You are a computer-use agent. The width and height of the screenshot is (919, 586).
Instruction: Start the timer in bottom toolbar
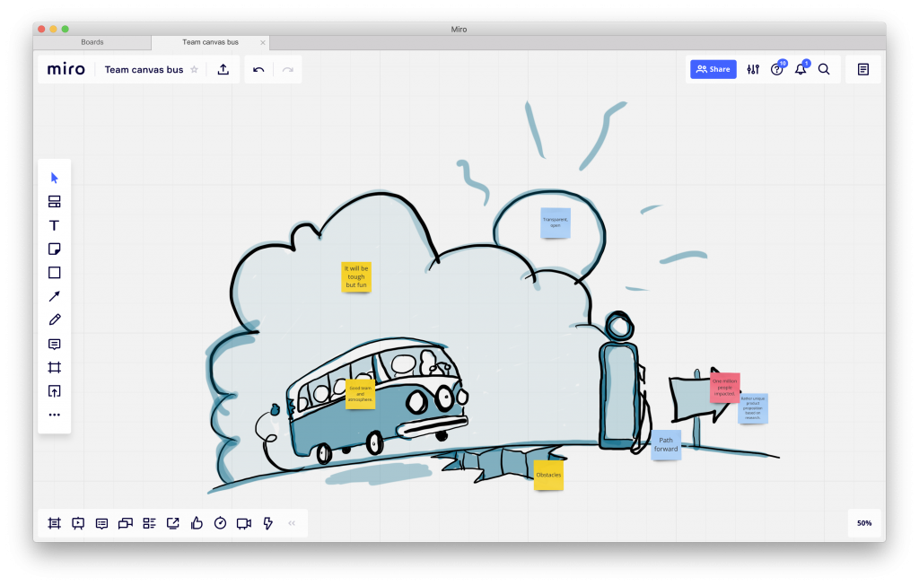(x=220, y=523)
